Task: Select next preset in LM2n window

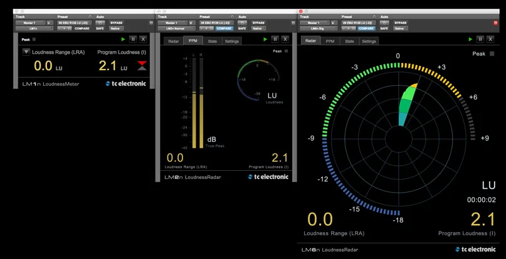Action: [206, 28]
